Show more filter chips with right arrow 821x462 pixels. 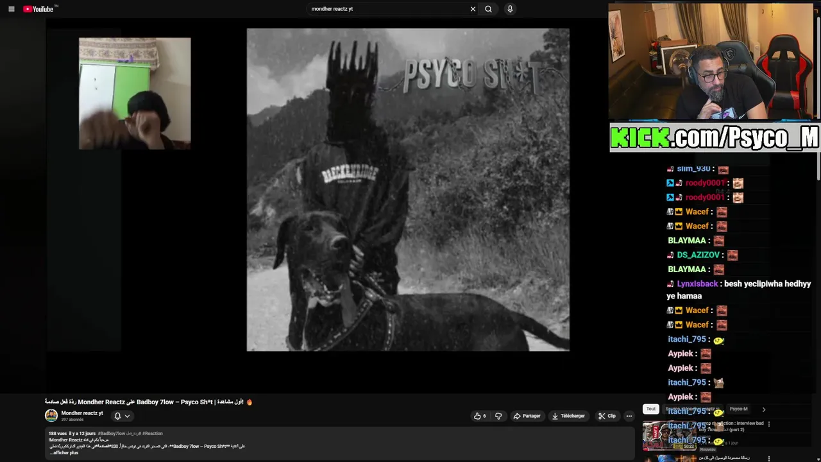pos(763,409)
